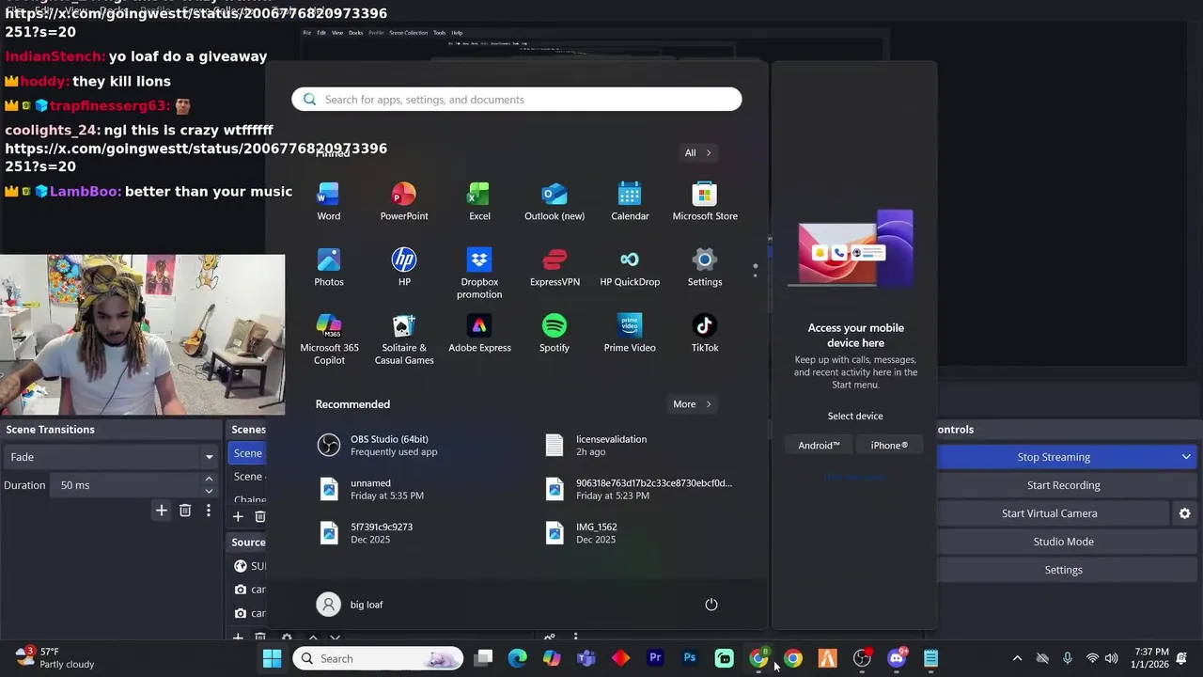Open Adobe Express
The image size is (1203, 677).
pos(479,334)
